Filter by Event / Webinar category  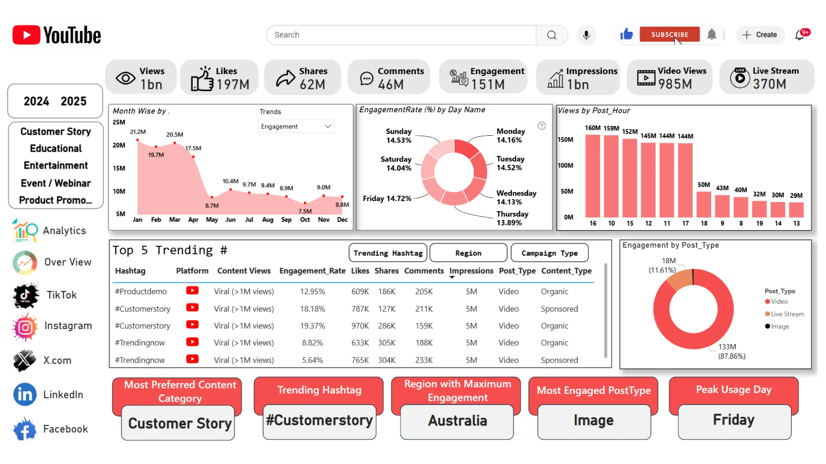point(55,183)
